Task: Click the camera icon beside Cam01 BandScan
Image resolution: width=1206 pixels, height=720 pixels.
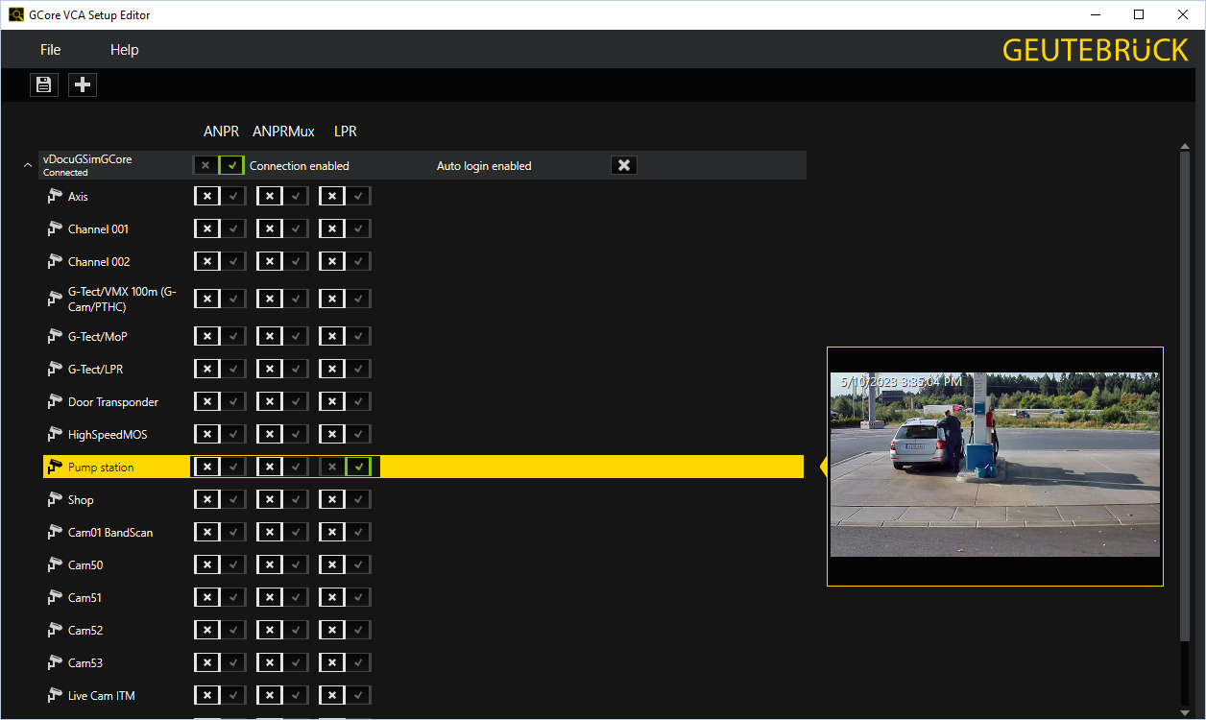Action: click(55, 533)
